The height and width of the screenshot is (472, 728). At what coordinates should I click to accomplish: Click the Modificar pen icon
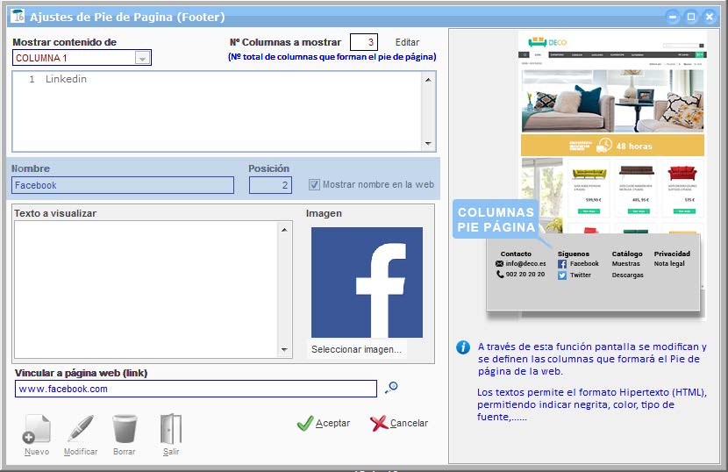(x=81, y=429)
